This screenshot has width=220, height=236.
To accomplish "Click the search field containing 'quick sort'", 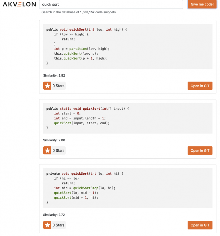I will 111,4.
